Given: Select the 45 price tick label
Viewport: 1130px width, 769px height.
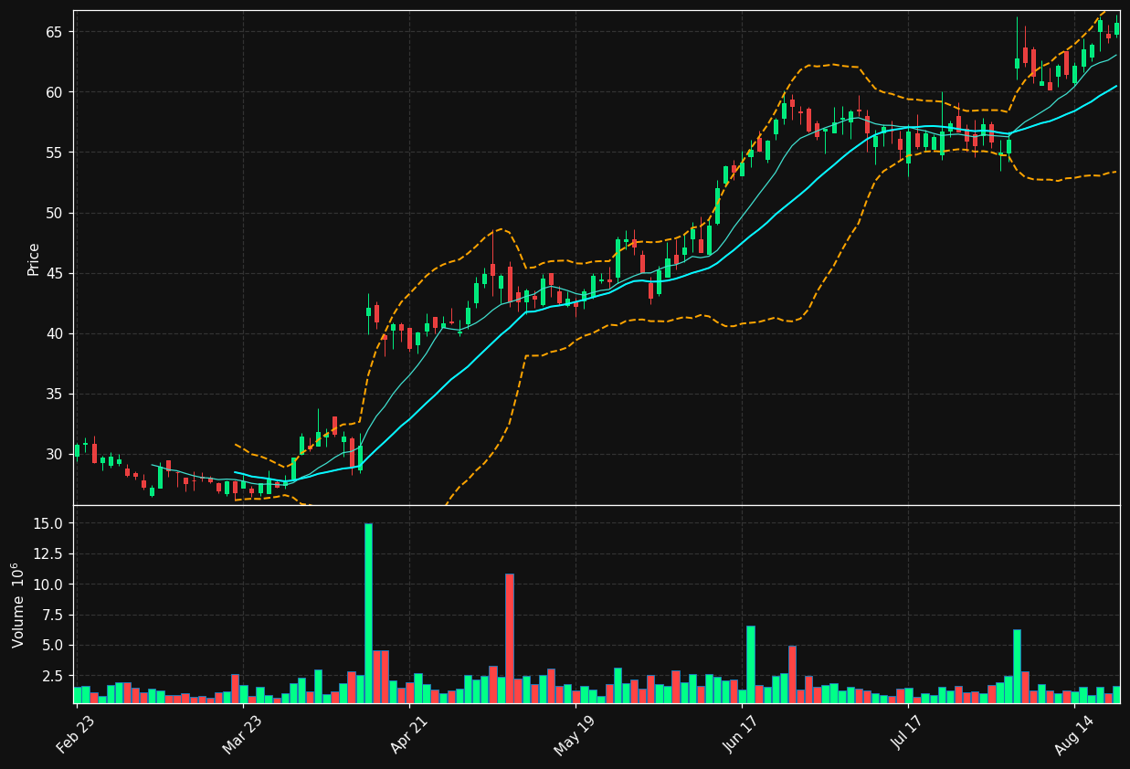Looking at the screenshot, I should tap(53, 273).
